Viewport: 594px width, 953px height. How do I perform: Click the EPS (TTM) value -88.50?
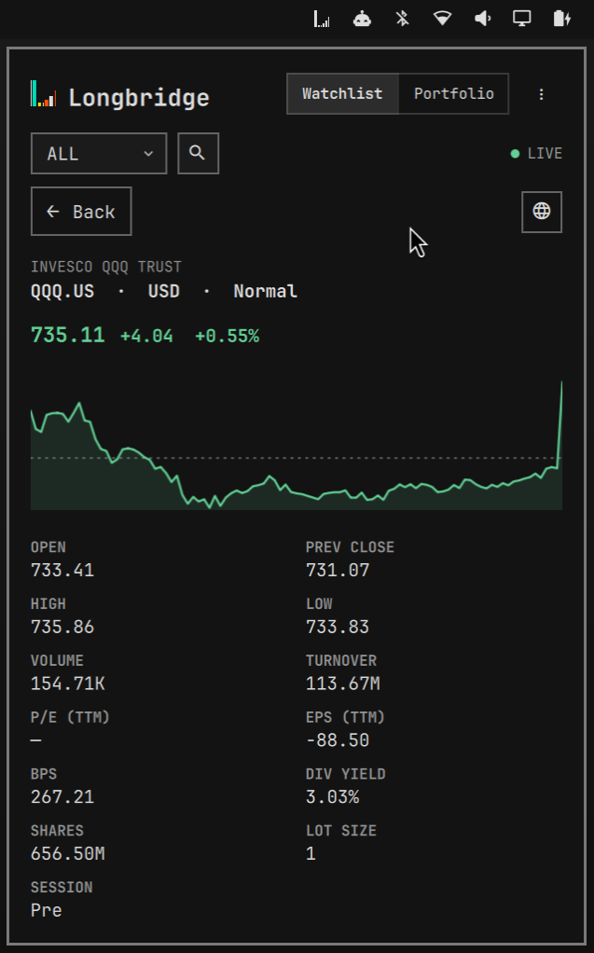338,739
